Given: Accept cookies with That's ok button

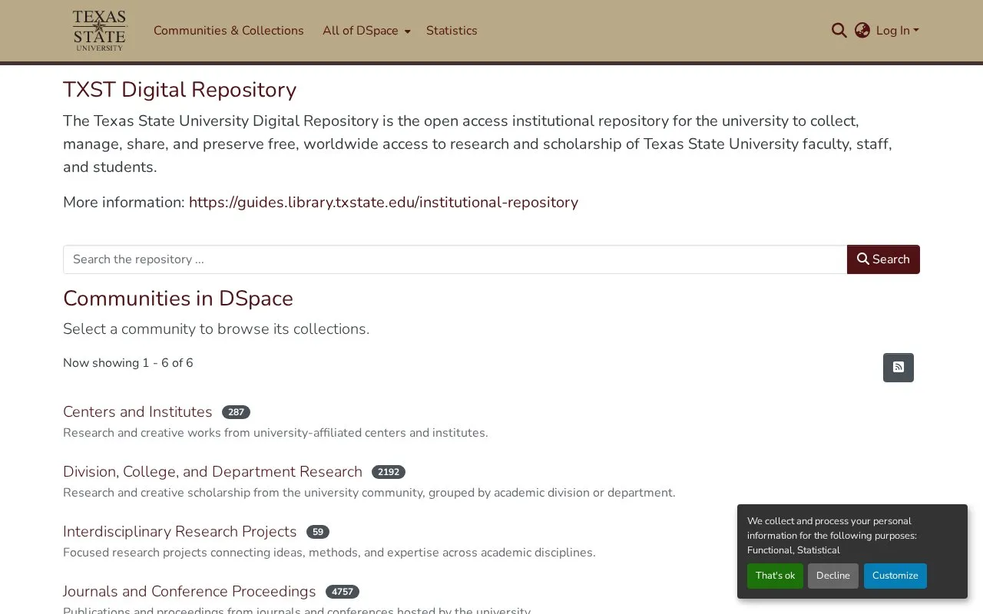Looking at the screenshot, I should click(775, 576).
